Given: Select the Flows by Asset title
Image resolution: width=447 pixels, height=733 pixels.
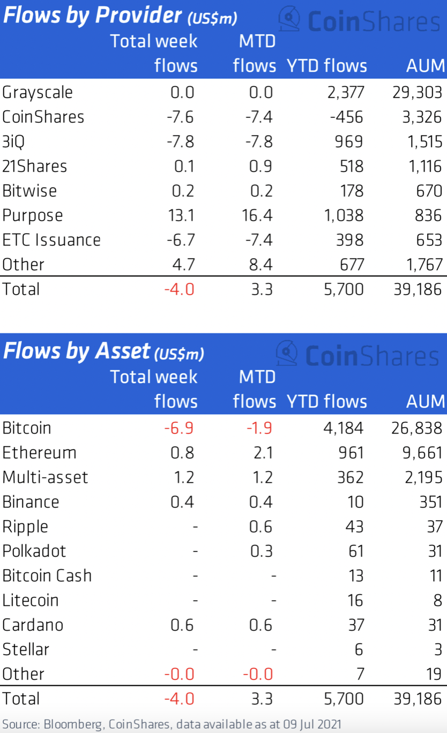Looking at the screenshot, I should (103, 351).
